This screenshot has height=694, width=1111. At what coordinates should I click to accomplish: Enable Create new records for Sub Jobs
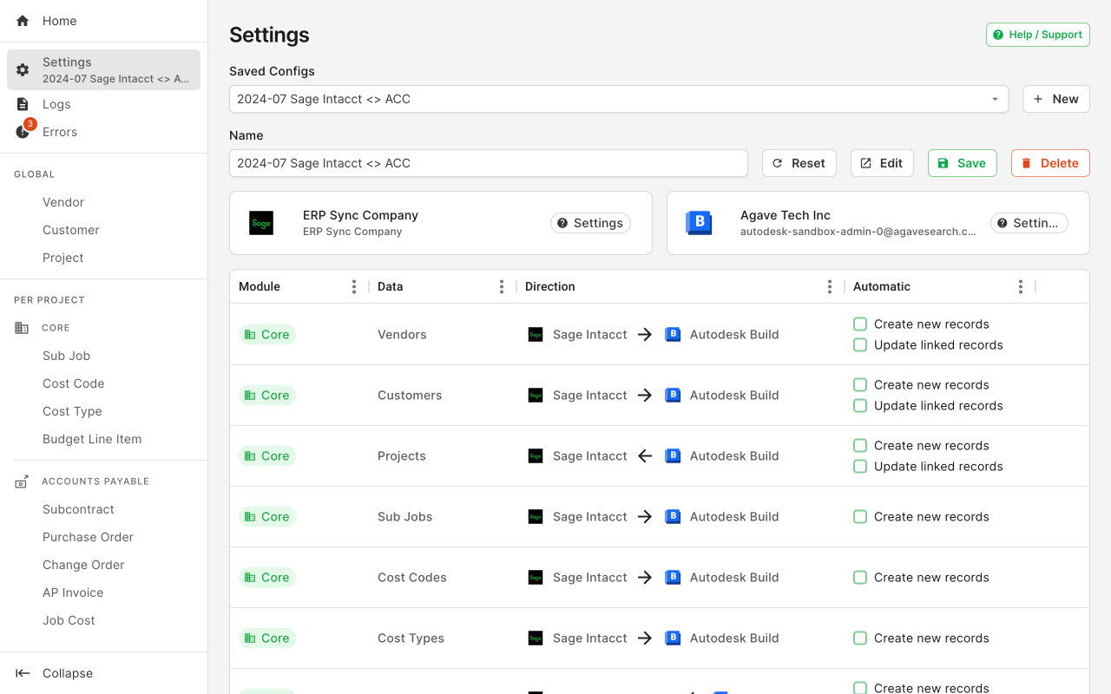point(860,516)
